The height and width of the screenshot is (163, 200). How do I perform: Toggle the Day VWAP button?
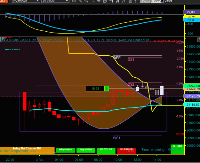click(86, 150)
